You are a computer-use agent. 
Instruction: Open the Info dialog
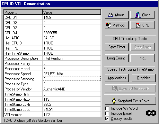pos(142,58)
